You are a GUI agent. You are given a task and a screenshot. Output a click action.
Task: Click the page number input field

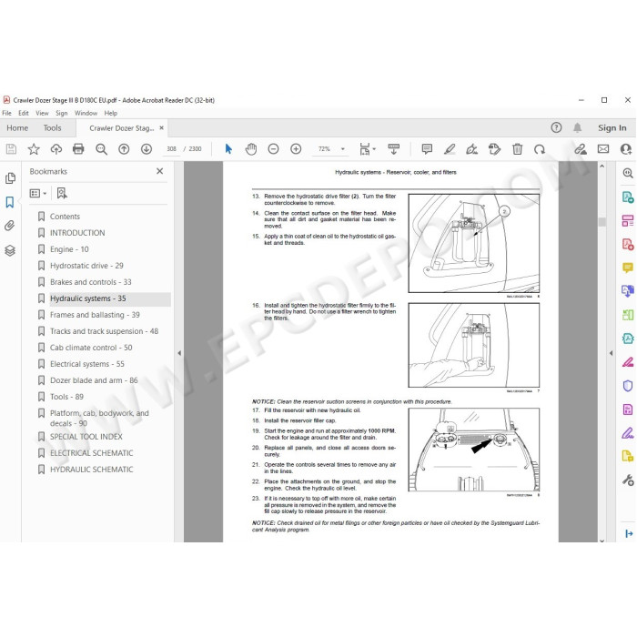[171, 149]
